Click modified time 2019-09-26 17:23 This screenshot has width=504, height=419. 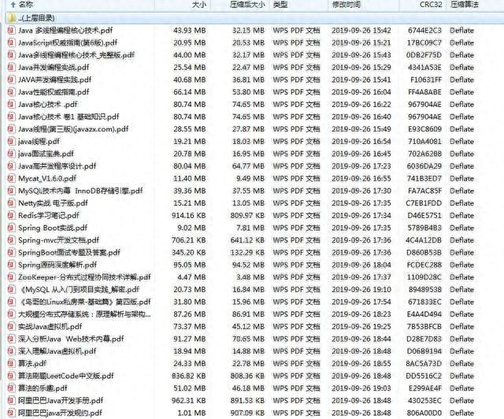361,166
